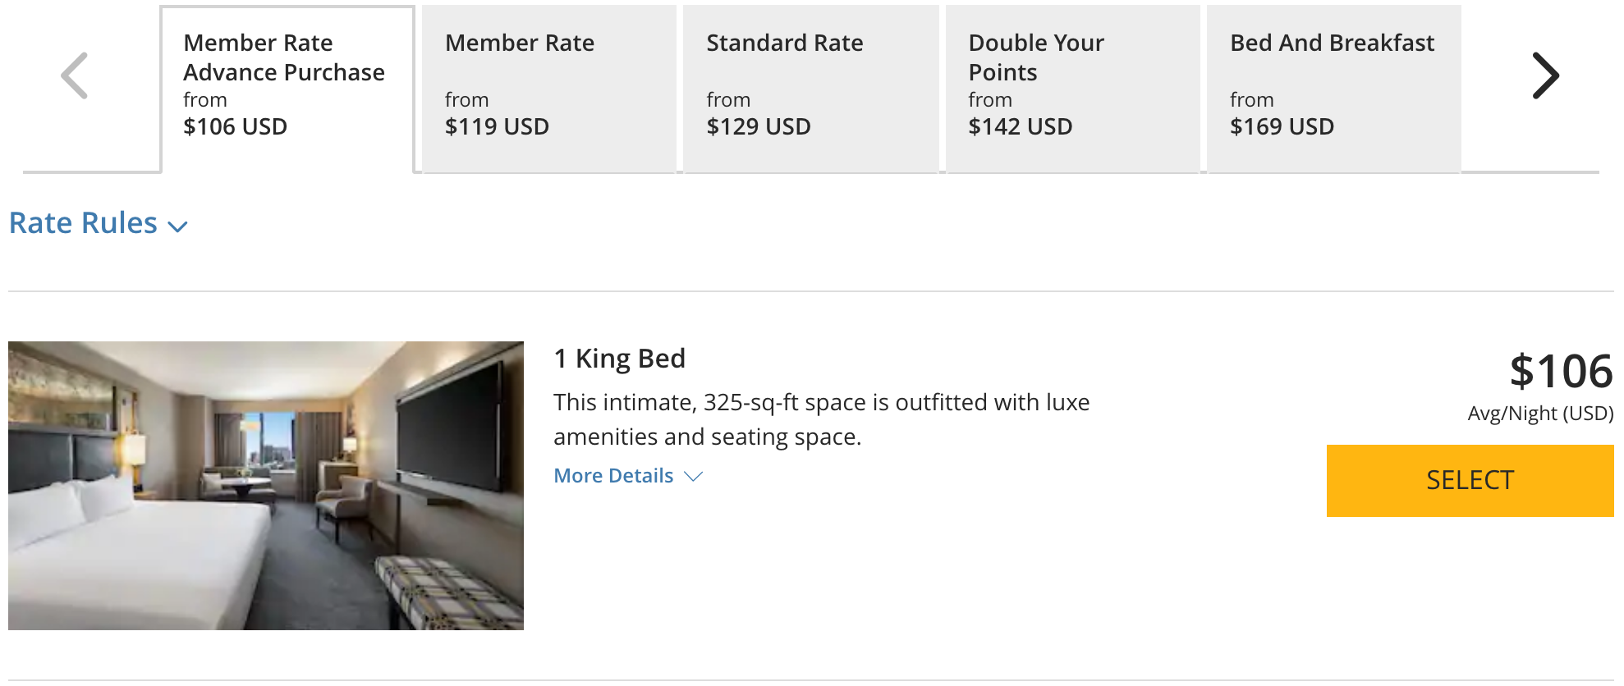Image resolution: width=1624 pixels, height=686 pixels.
Task: Click the 1 King Bed room title
Action: point(619,359)
